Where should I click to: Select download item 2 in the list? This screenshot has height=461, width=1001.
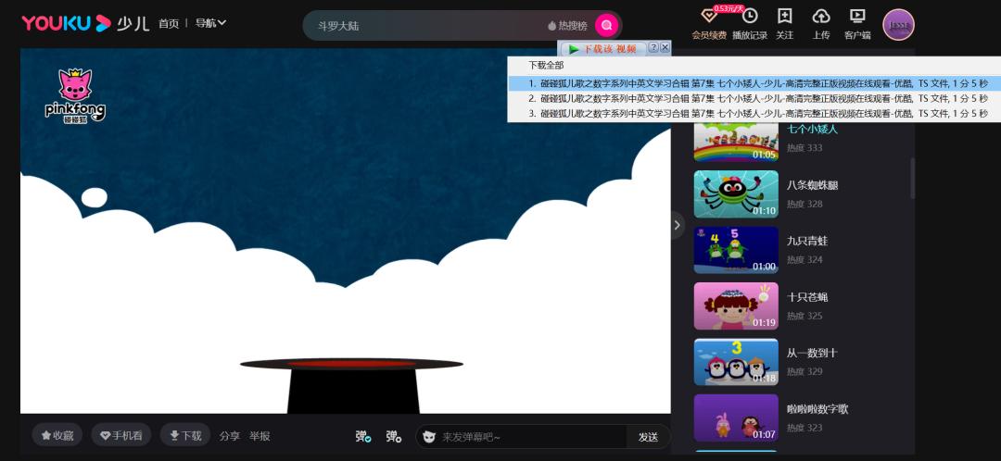tap(754, 99)
